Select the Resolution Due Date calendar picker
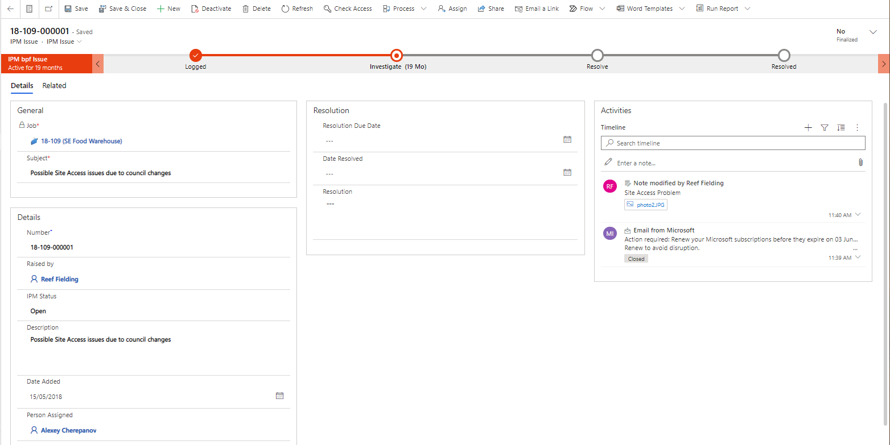The width and height of the screenshot is (890, 445). pos(567,139)
